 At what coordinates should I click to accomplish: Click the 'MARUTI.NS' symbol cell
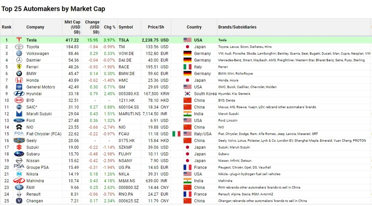tap(130, 114)
